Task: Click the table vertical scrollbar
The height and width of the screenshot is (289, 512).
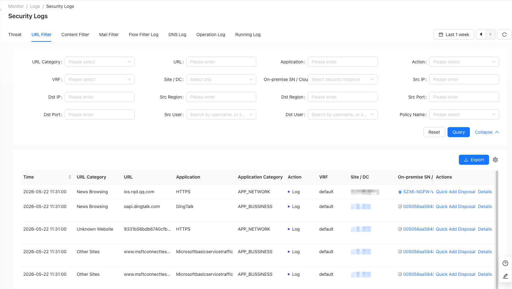Action: (497, 229)
